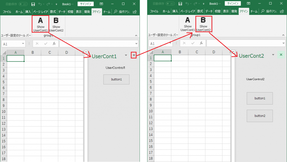Click button1 in the UserControl1 pane
Viewport: 287px width, 162px height.
(x=116, y=79)
